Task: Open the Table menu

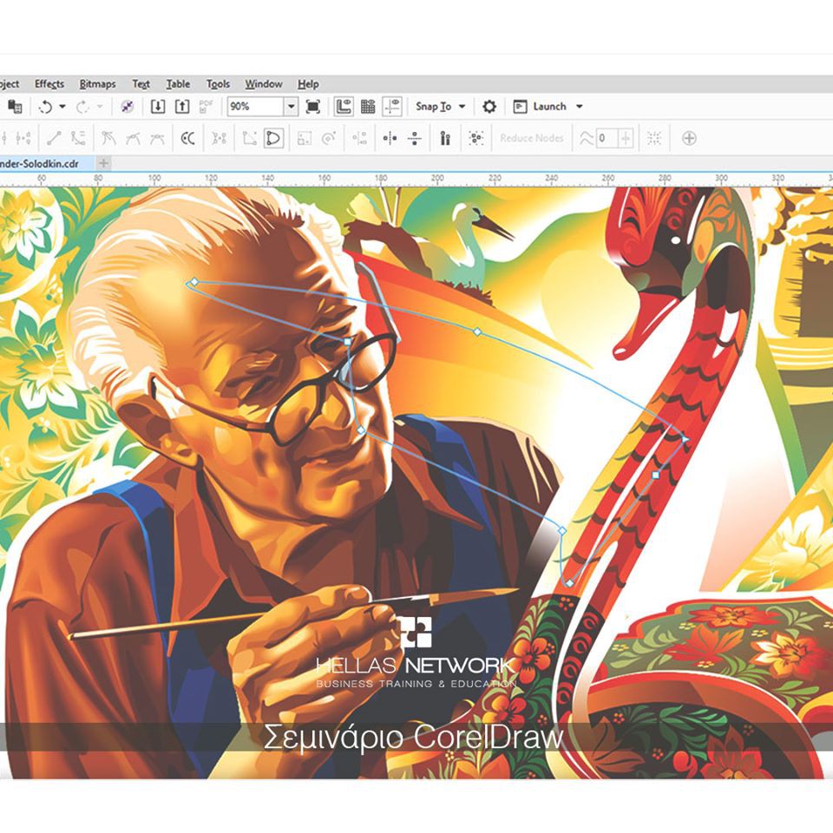Action: coord(178,84)
